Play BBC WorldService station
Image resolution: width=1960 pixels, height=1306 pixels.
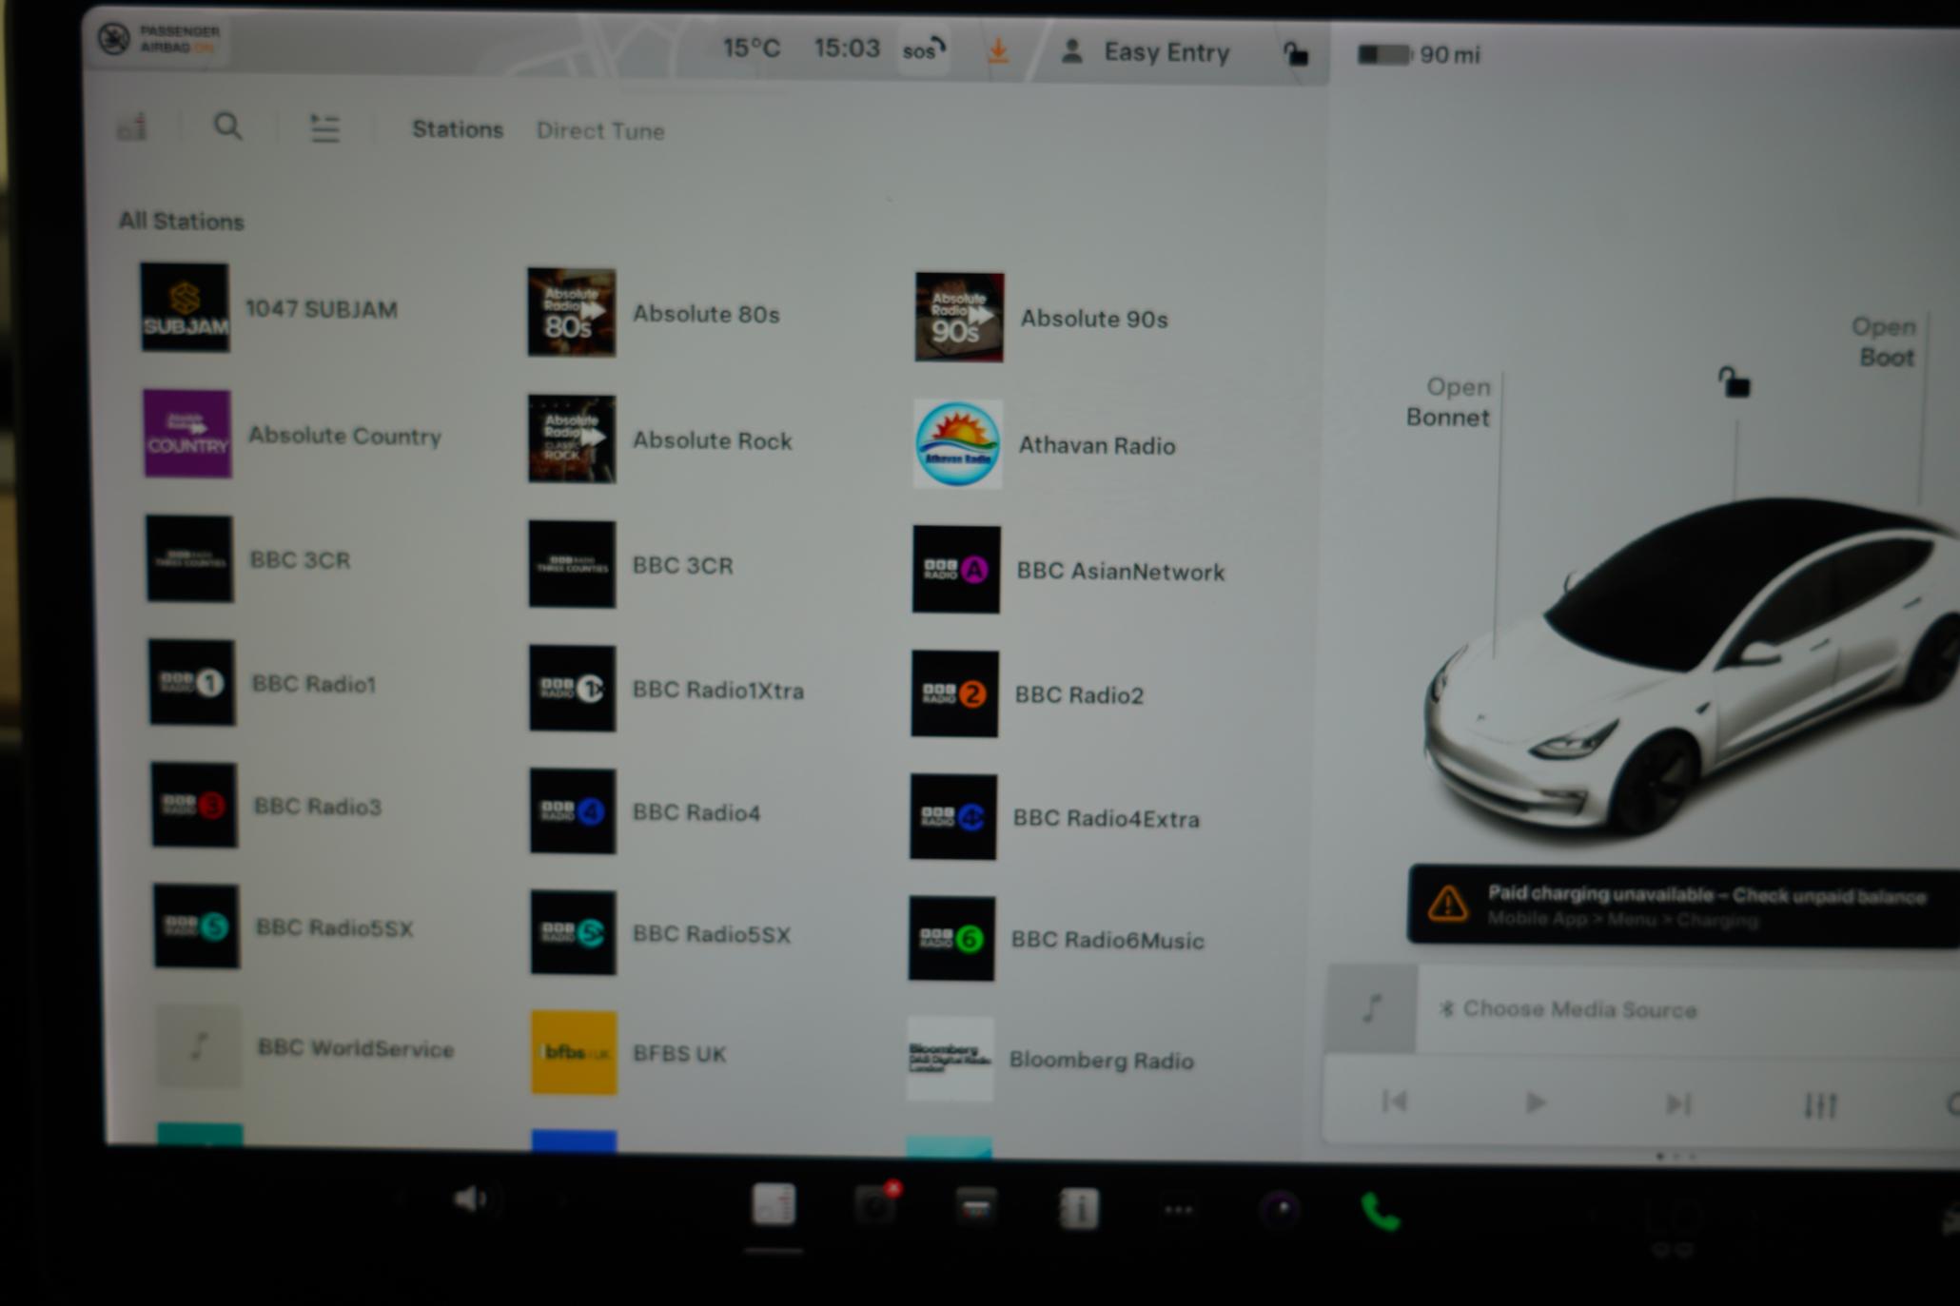[305, 1046]
